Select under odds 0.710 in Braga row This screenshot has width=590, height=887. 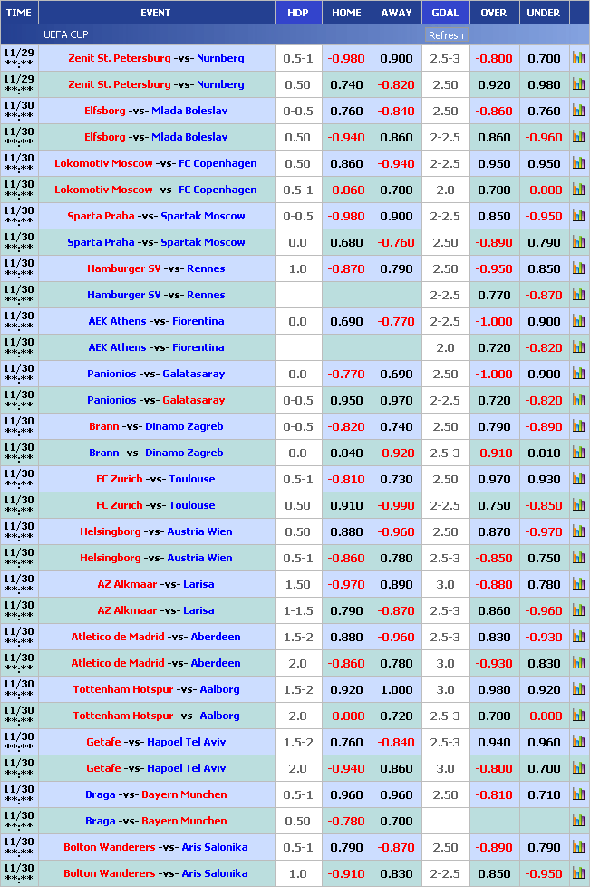coord(544,794)
